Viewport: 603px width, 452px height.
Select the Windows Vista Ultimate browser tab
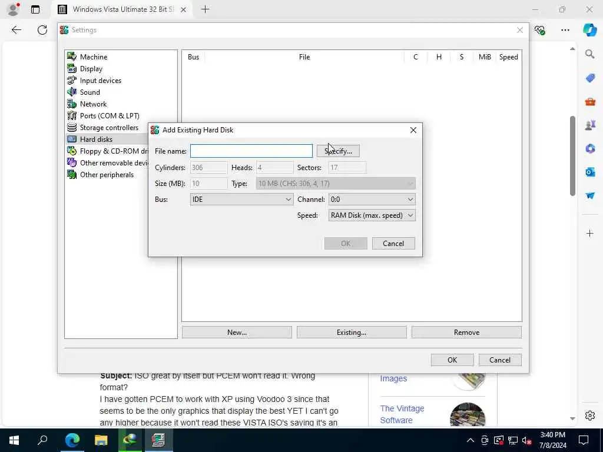(x=121, y=9)
